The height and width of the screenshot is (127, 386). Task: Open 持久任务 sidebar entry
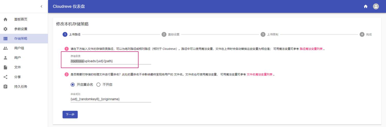coord(24,87)
